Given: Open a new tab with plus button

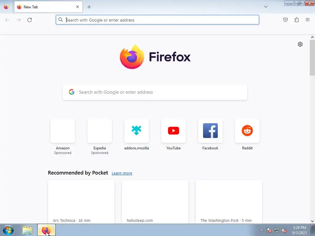Looking at the screenshot, I should pos(89,7).
